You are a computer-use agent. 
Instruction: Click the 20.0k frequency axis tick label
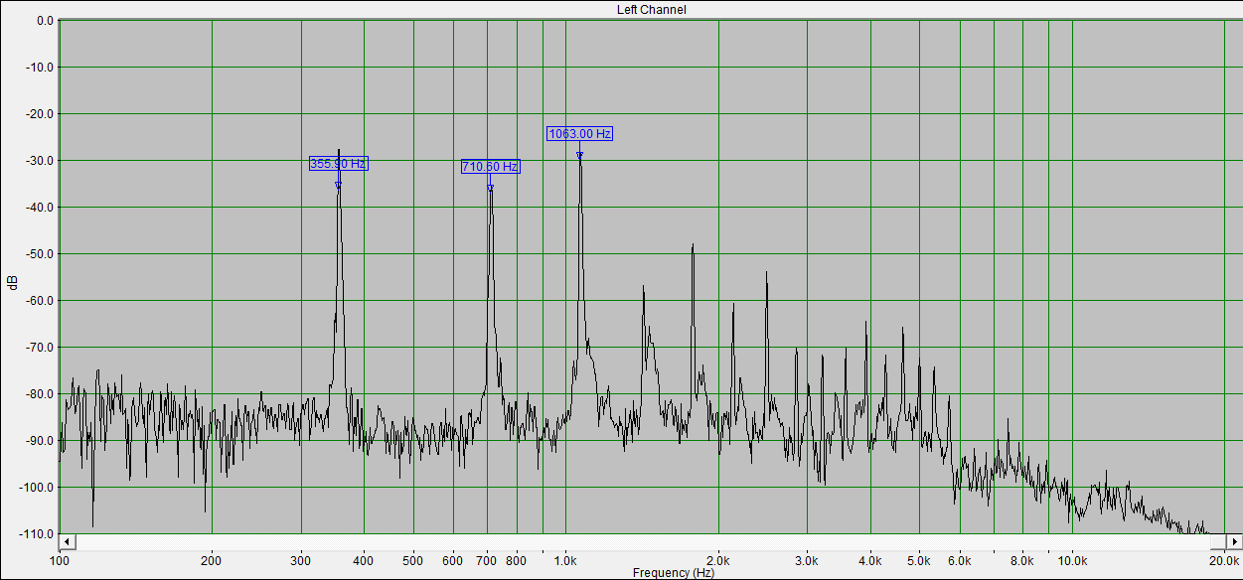pyautogui.click(x=1223, y=561)
